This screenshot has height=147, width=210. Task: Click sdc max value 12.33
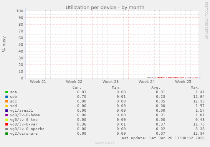[x=199, y=101]
